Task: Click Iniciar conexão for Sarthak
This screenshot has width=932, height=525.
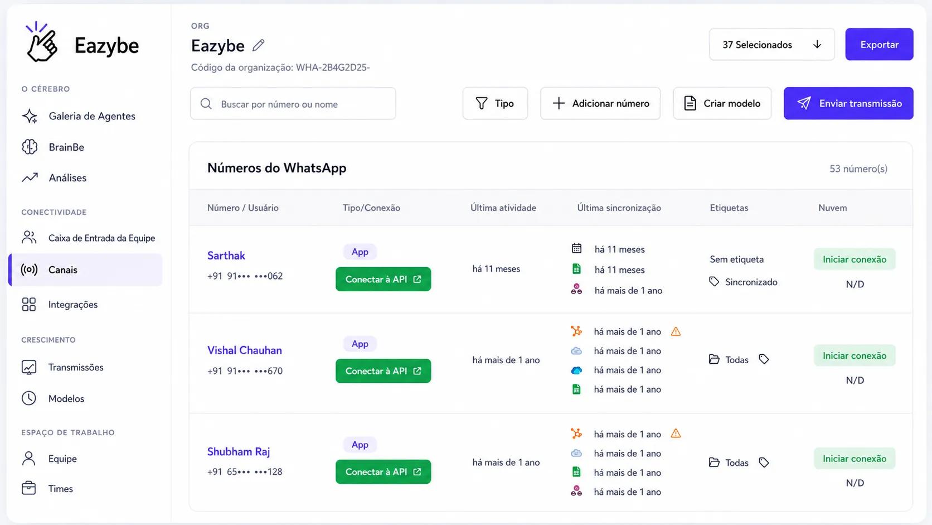Action: [855, 259]
